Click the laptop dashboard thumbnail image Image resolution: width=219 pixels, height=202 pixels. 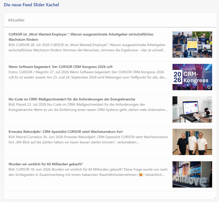coord(192,109)
